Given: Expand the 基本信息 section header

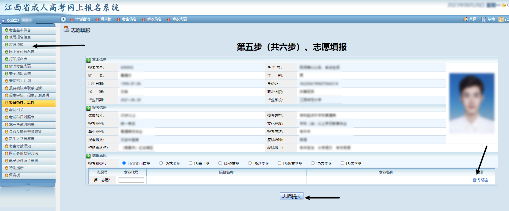Looking at the screenshot, I should coord(99,60).
